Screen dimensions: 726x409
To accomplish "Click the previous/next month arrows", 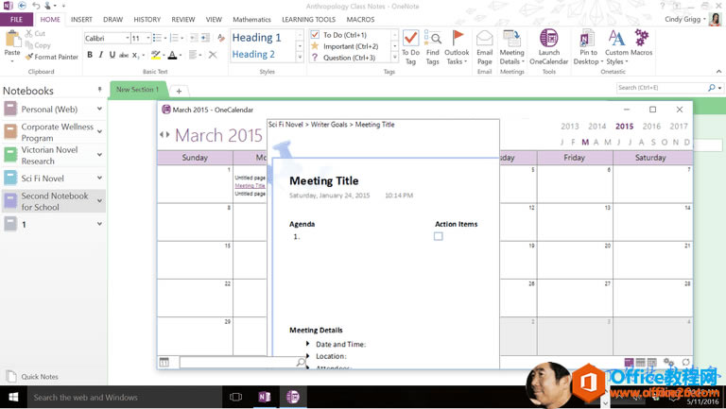I will point(164,135).
